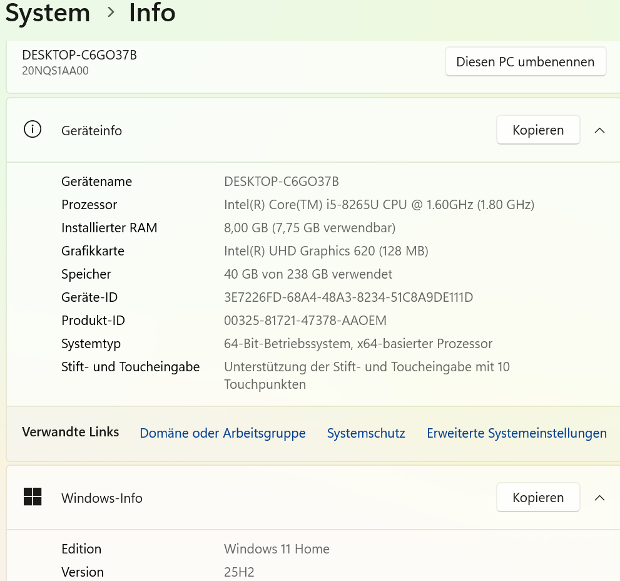Click the Systemtyp label
The width and height of the screenshot is (620, 581).
pyautogui.click(x=91, y=344)
